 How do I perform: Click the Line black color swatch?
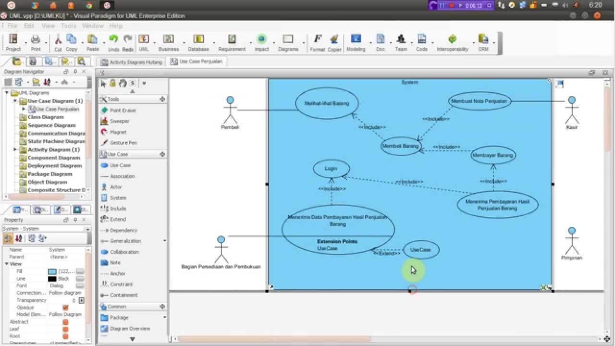(52, 279)
